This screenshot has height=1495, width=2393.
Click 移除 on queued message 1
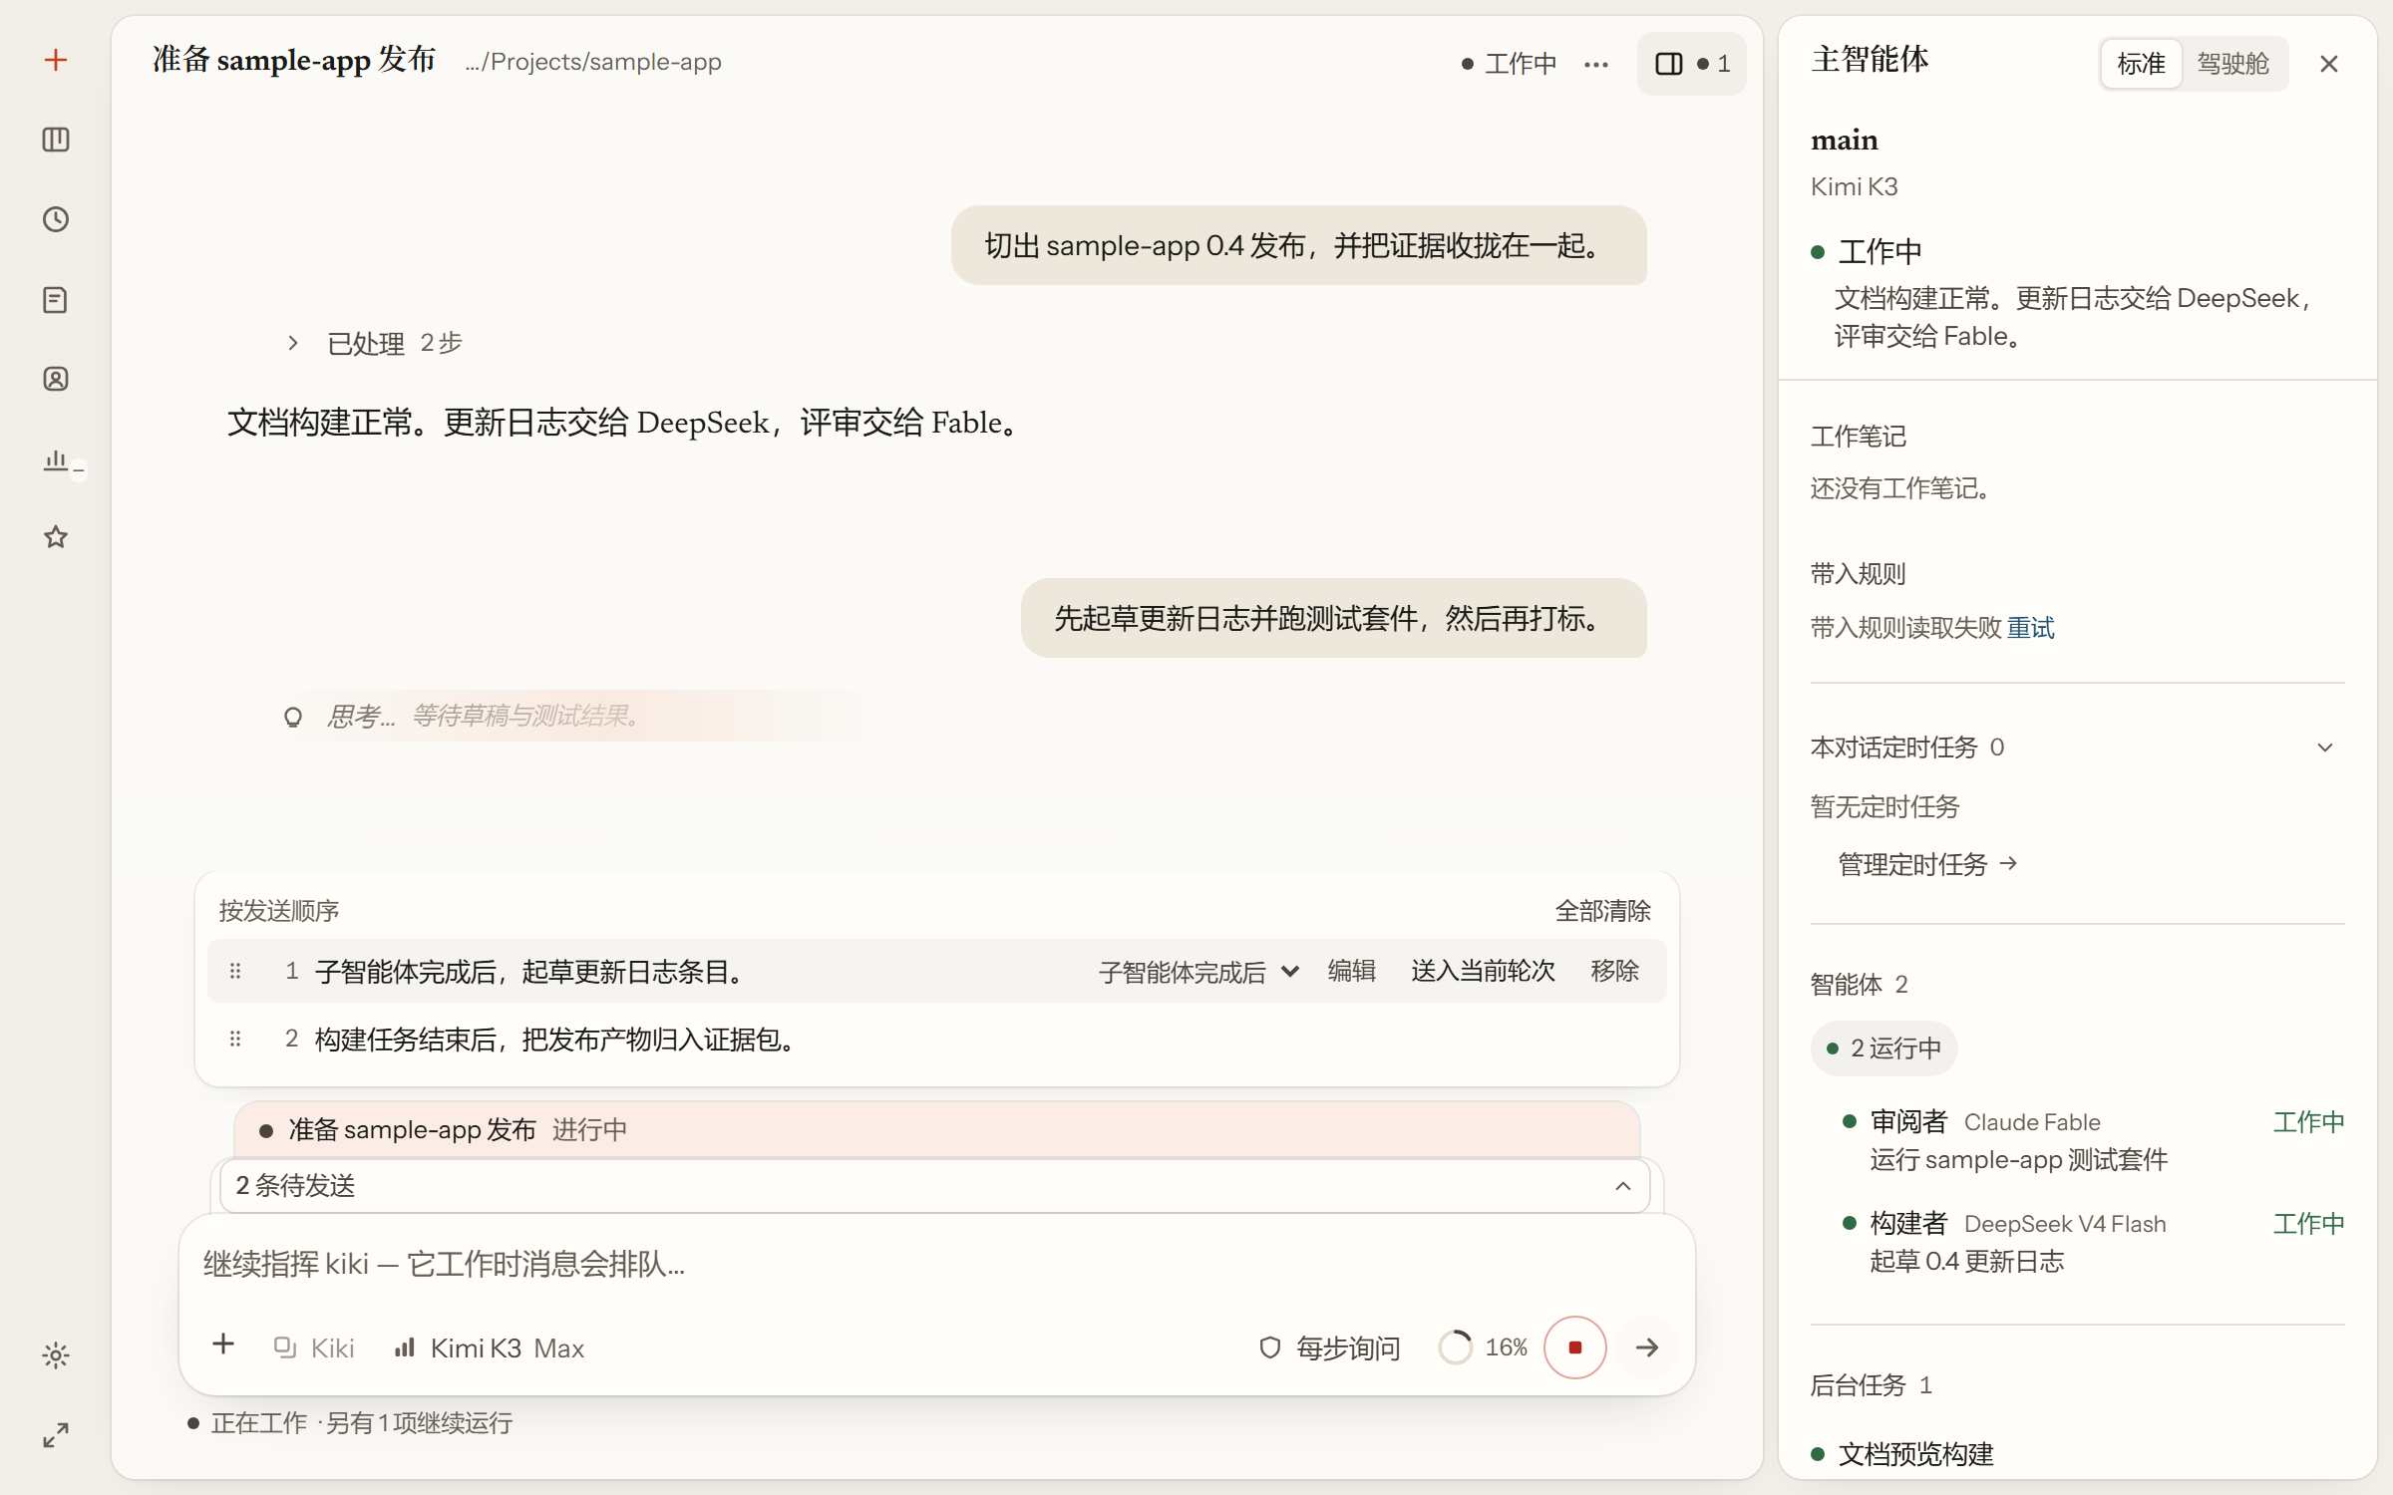click(x=1614, y=971)
